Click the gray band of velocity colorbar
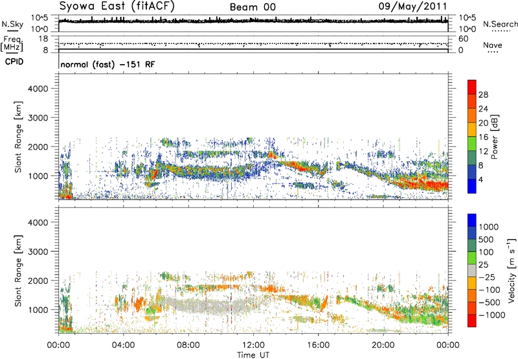 pos(472,270)
